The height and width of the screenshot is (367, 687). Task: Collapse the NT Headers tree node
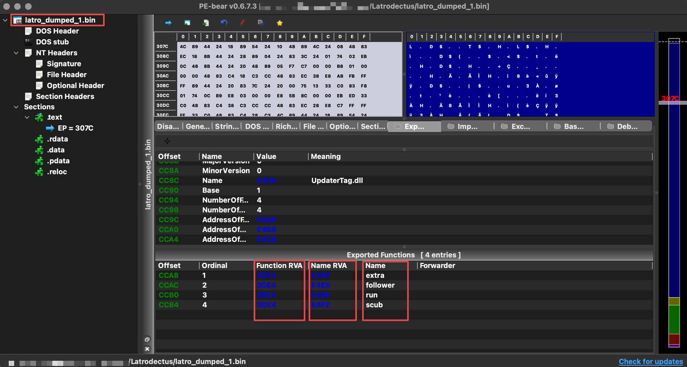click(x=16, y=53)
